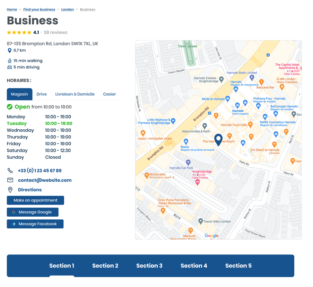313x287 pixels.
Task: Click the Sunday Closed row
Action: 34,157
